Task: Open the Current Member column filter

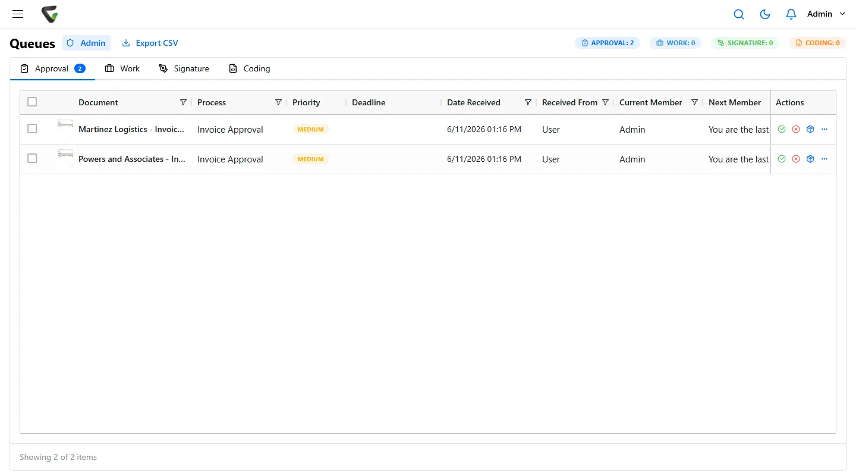Action: point(694,102)
